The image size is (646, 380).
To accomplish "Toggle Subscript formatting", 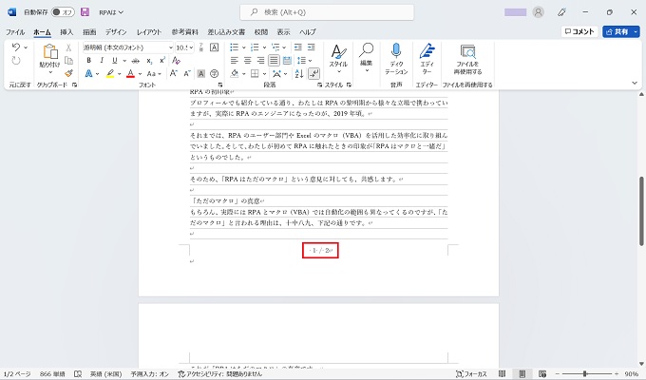I will tap(149, 61).
